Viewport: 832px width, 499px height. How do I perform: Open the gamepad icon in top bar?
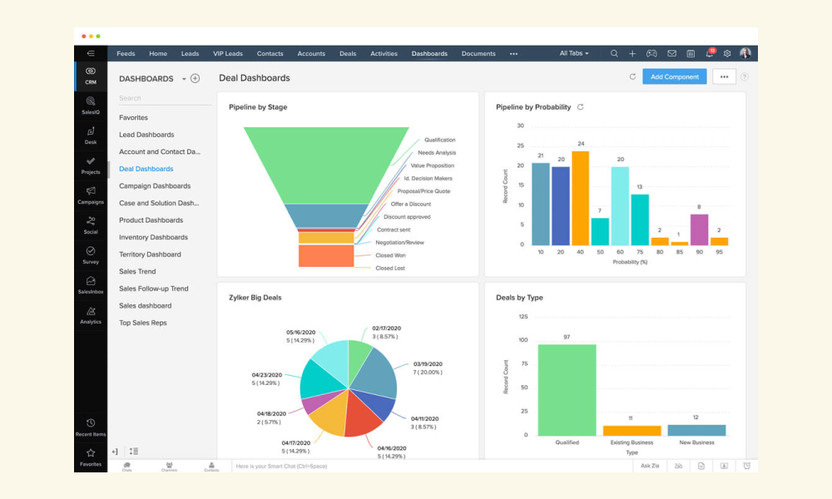pos(651,53)
